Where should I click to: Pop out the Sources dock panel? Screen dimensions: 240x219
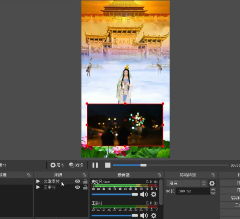click(x=84, y=175)
